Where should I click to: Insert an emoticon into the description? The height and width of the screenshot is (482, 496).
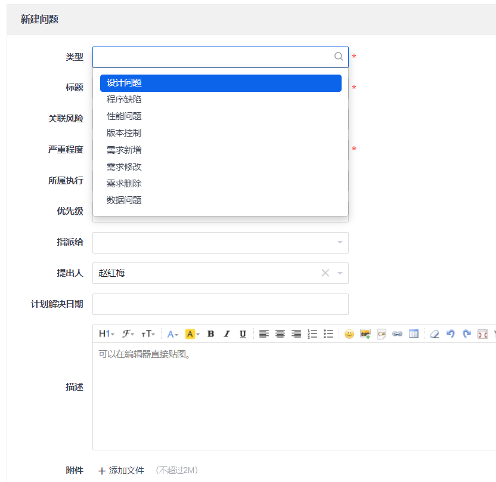349,334
